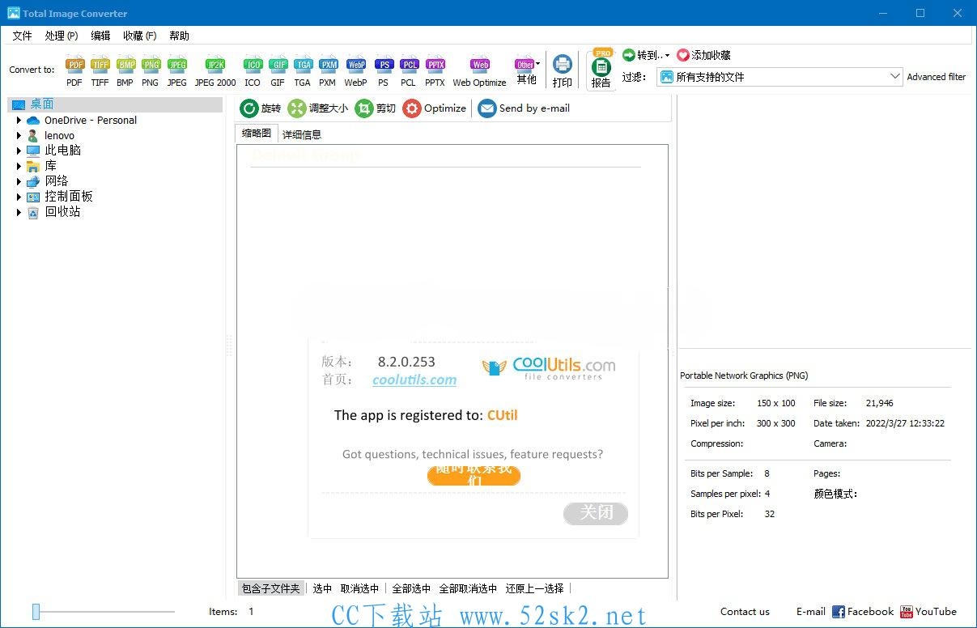This screenshot has width=977, height=628.
Task: Select 此电脑 in folder tree
Action: pos(62,151)
